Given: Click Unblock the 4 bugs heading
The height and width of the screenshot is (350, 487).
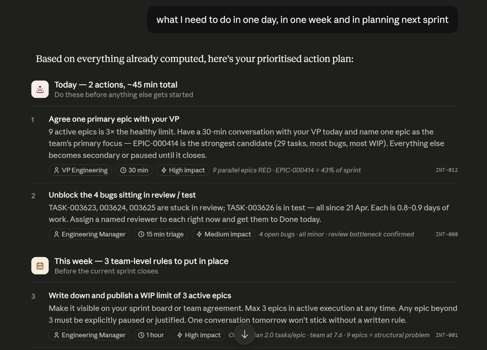Looking at the screenshot, I should tap(122, 195).
